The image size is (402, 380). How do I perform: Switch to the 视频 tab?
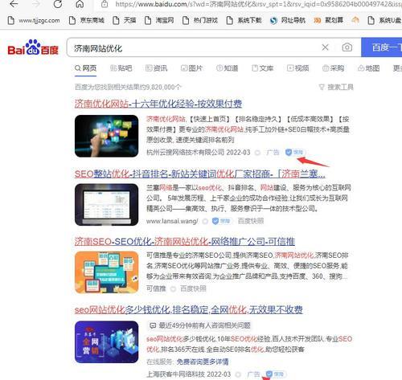point(297,68)
